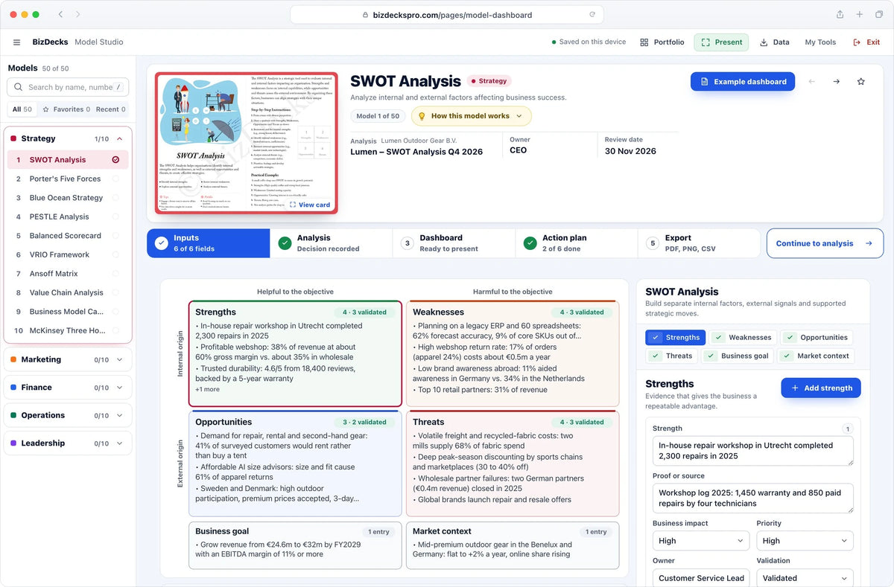Open Validation dropdown

point(805,578)
